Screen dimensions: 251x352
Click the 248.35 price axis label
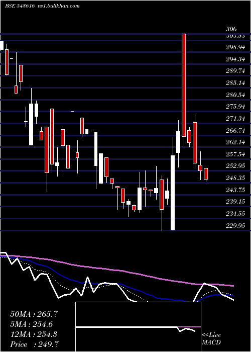tap(235, 178)
